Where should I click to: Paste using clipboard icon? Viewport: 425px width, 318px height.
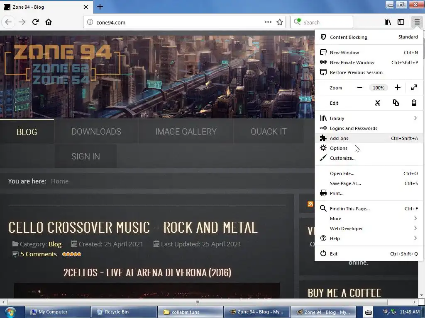click(x=414, y=103)
